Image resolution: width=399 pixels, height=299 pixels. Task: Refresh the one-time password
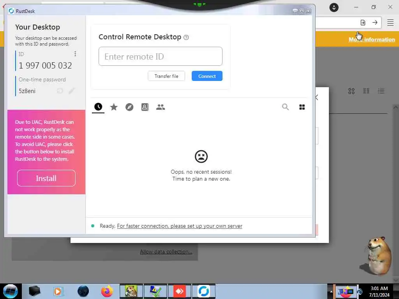pos(60,91)
